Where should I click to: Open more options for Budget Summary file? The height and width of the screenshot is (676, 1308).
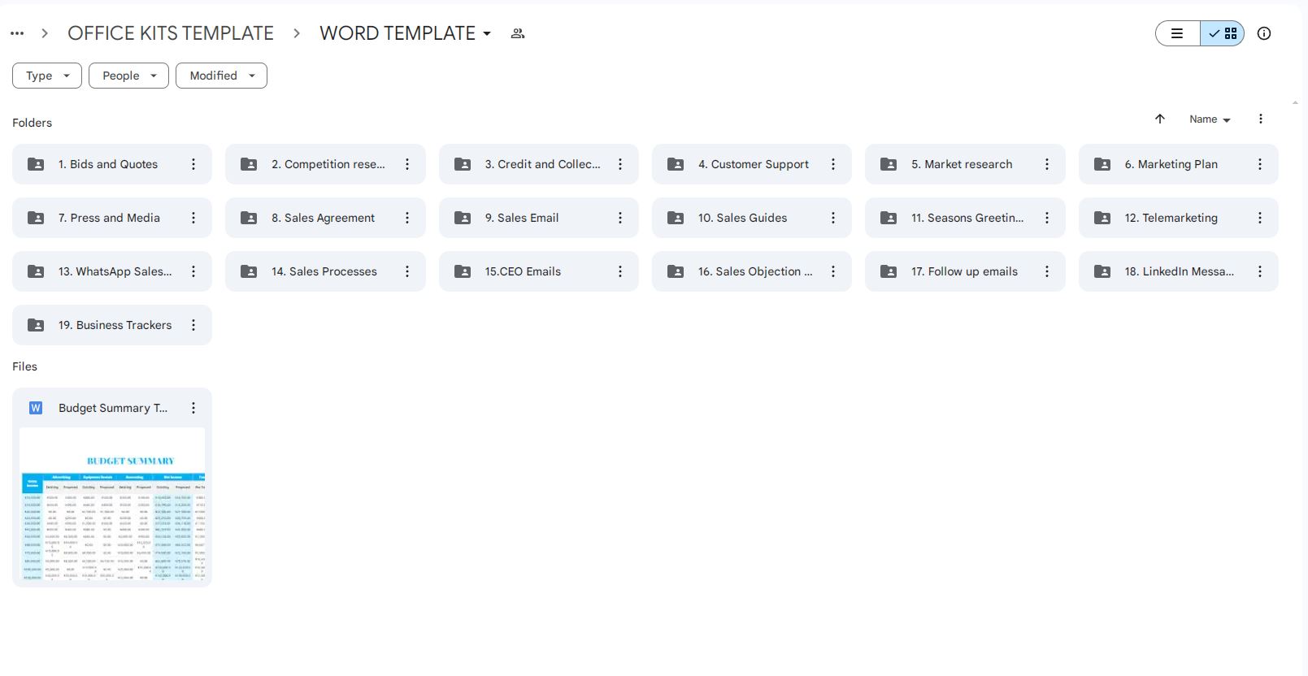[193, 408]
